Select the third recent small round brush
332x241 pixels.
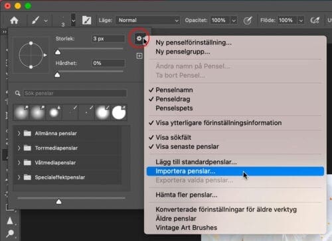[x=54, y=113]
